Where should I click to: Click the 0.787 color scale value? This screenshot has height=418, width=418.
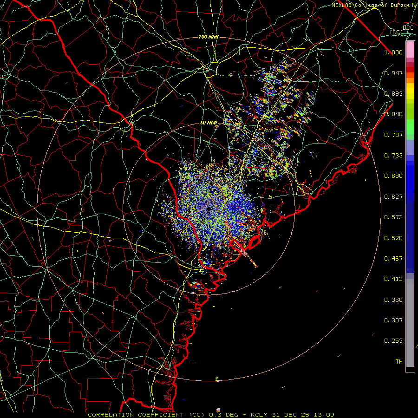393,135
